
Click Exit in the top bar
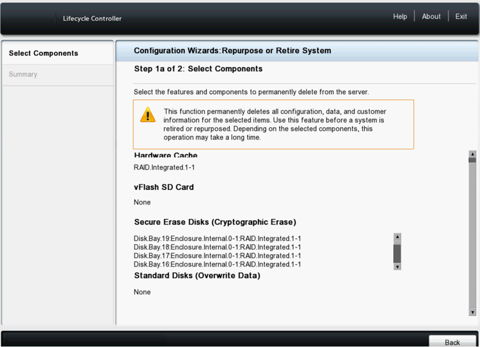461,17
